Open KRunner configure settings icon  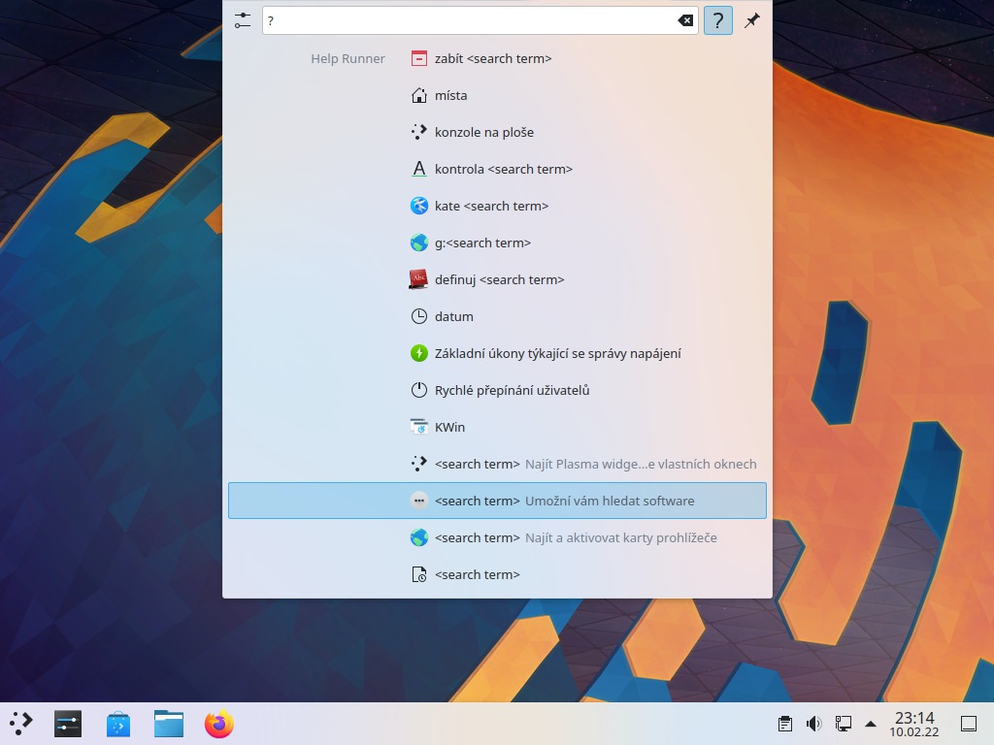point(242,20)
